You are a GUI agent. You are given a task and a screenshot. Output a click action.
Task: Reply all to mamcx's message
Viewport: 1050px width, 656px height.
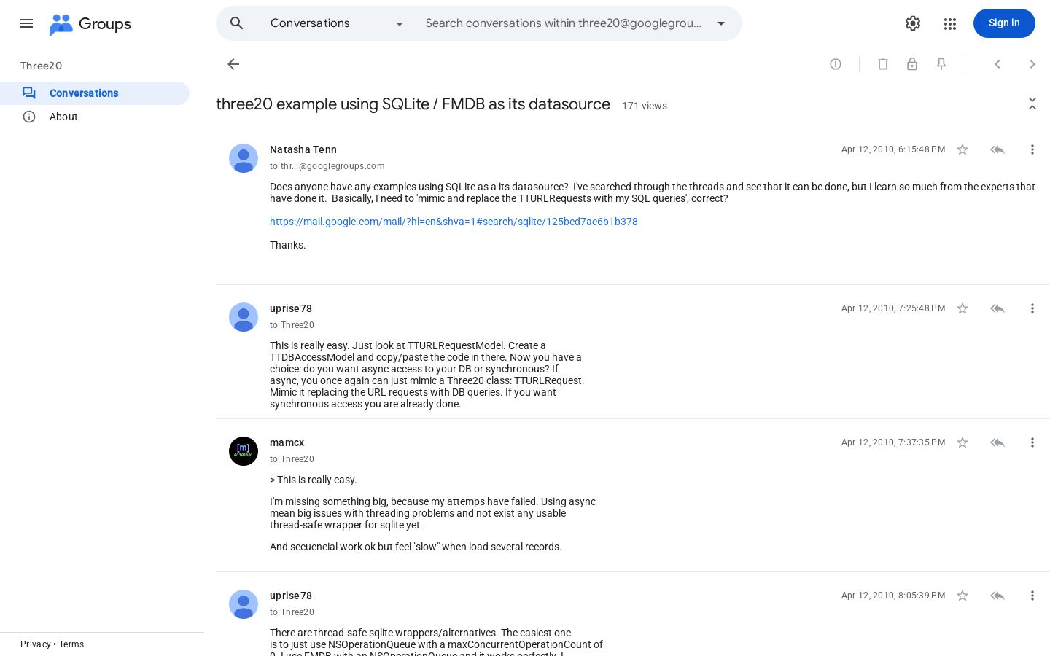pyautogui.click(x=997, y=442)
